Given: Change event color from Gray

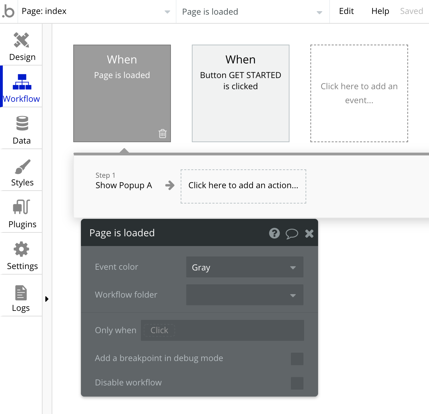Looking at the screenshot, I should (244, 267).
